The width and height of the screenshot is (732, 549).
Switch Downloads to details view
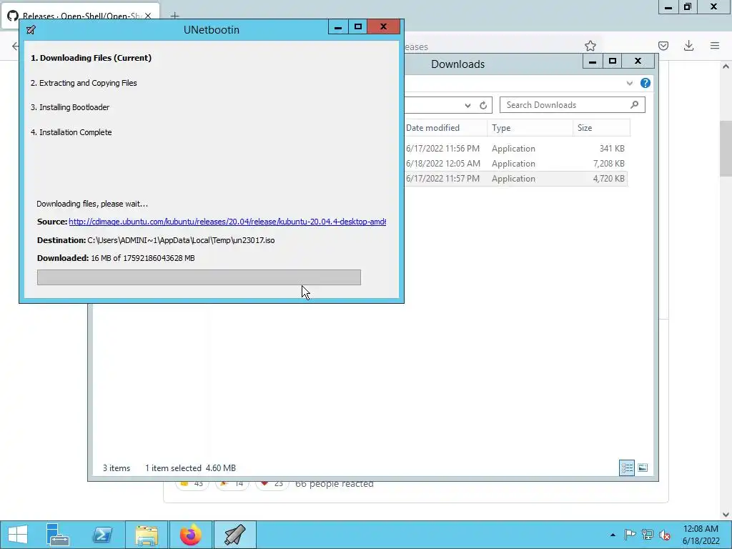point(626,468)
